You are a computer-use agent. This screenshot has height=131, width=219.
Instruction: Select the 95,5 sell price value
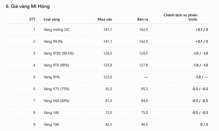click(145, 89)
